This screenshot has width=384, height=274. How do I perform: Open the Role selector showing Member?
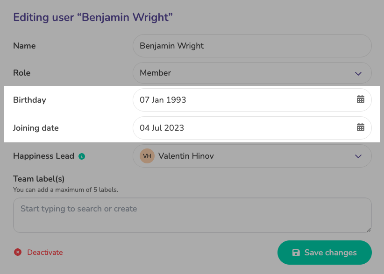(x=243, y=73)
